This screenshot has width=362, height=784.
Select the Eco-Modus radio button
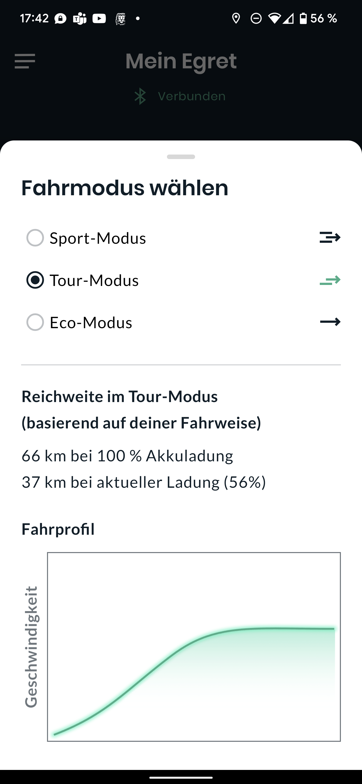pos(35,322)
